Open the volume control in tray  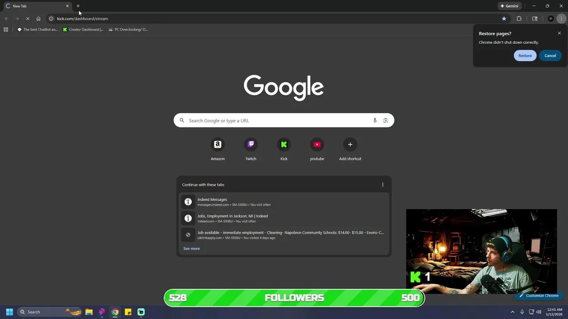click(x=539, y=312)
